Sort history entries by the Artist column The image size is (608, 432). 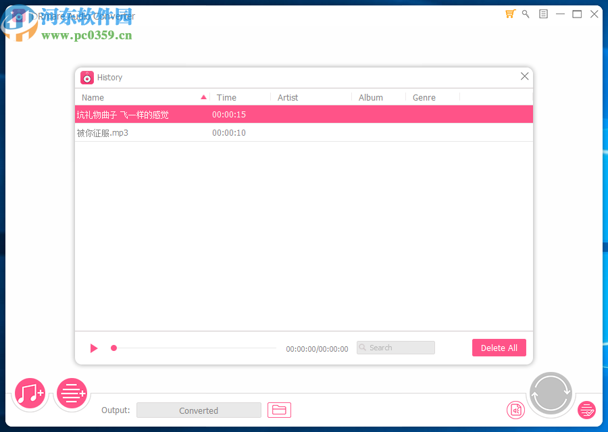[287, 97]
